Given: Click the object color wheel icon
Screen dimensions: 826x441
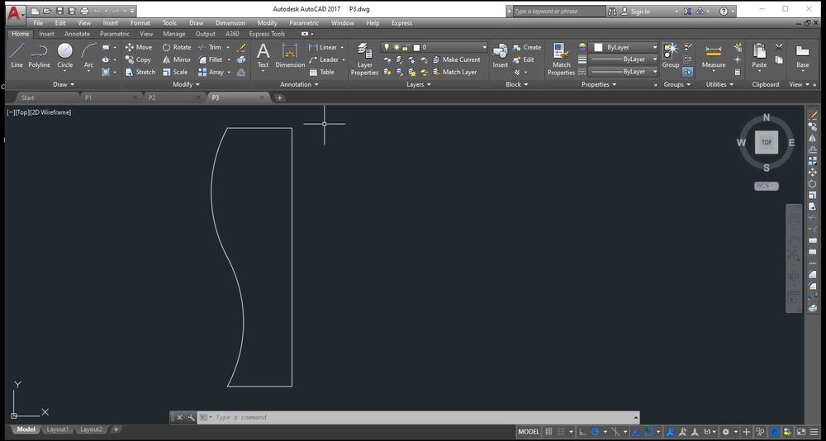Looking at the screenshot, I should pos(582,47).
